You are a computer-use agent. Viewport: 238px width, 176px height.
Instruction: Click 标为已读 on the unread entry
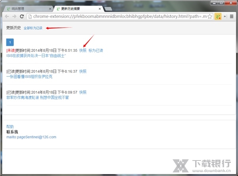pyautogui.click(x=96, y=50)
